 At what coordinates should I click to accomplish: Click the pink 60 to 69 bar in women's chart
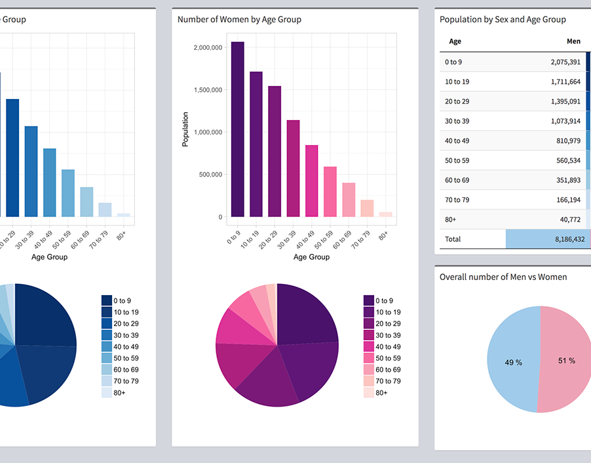click(349, 199)
